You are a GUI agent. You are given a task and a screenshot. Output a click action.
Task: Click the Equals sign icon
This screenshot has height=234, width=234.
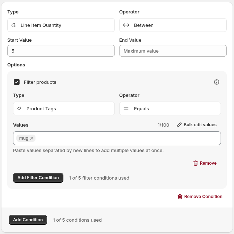tap(126, 108)
